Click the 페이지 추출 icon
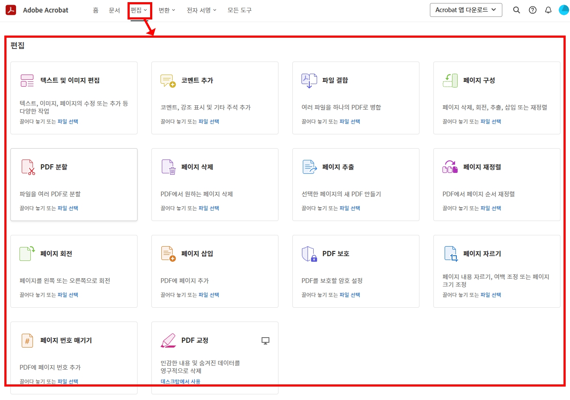Viewport: 570px width, 400px height. pos(310,167)
